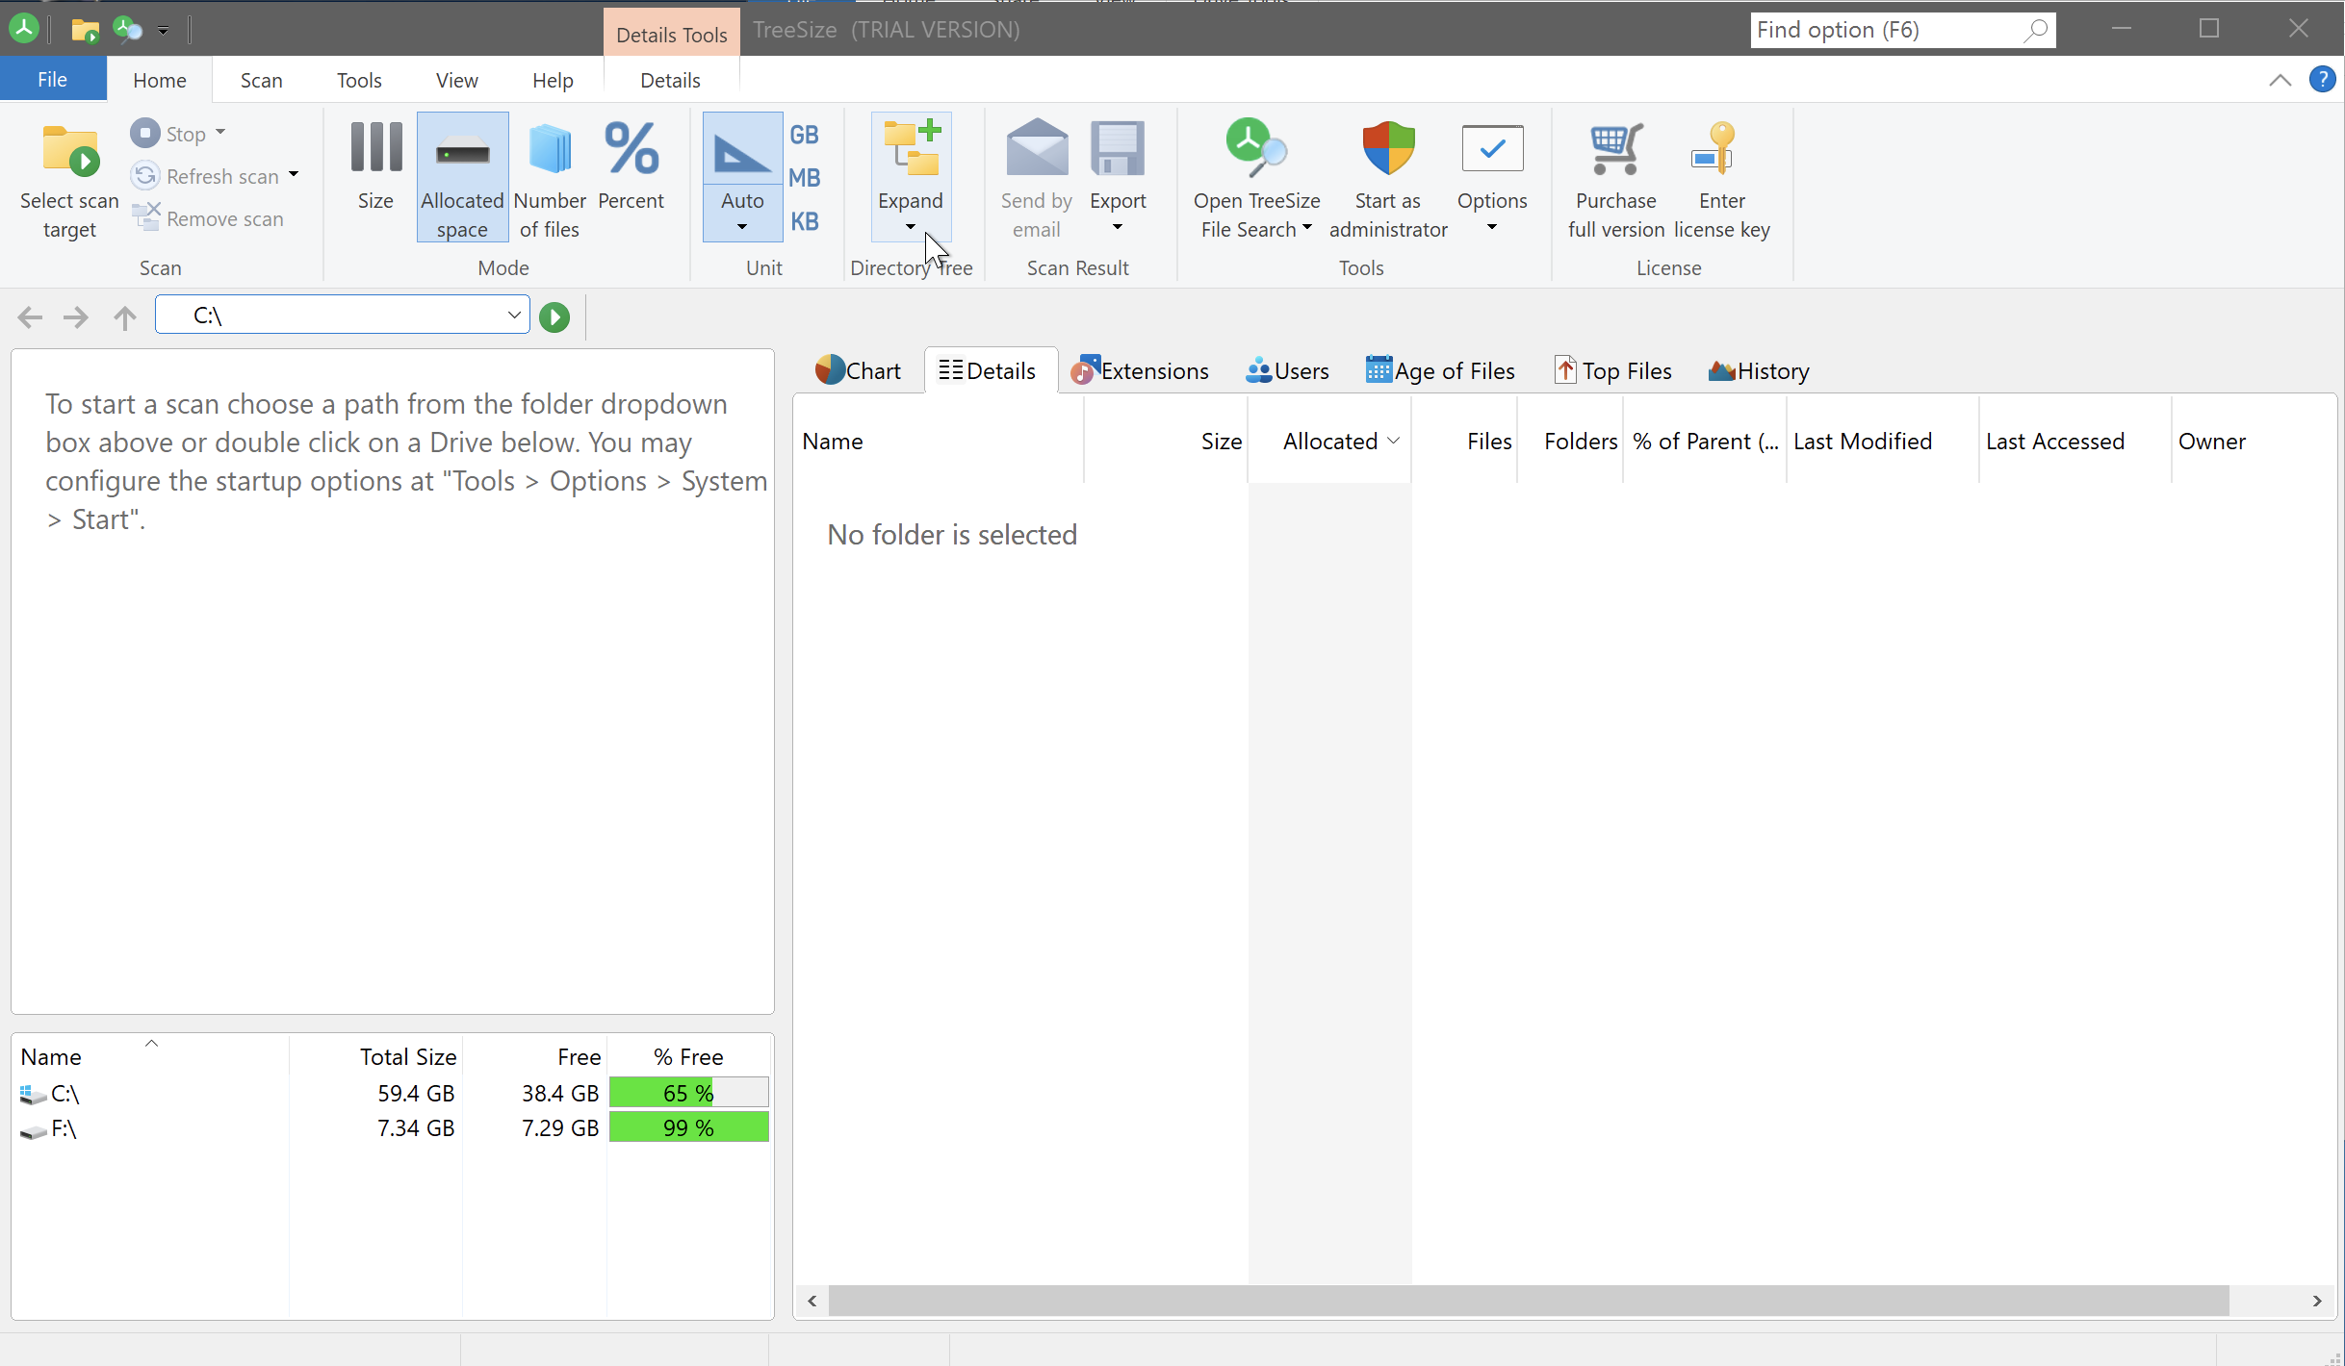
Task: Switch to the History tab
Action: (x=1759, y=370)
